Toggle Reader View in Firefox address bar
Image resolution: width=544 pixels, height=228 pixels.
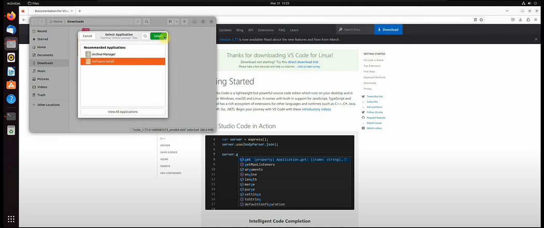pyautogui.click(x=475, y=20)
